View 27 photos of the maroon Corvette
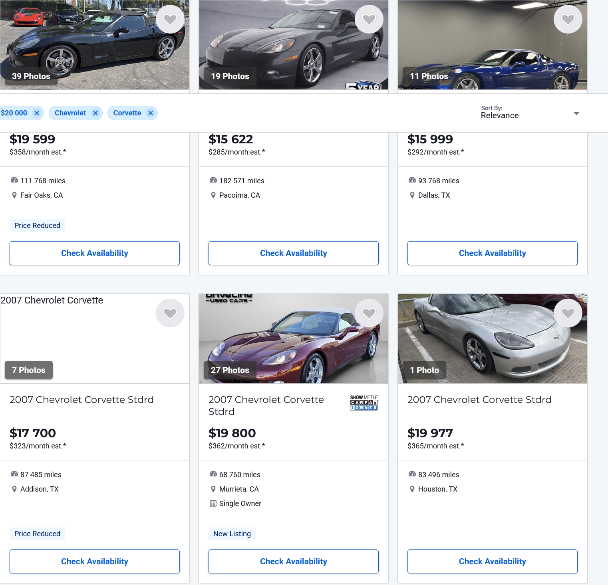This screenshot has width=608, height=585. pyautogui.click(x=230, y=370)
